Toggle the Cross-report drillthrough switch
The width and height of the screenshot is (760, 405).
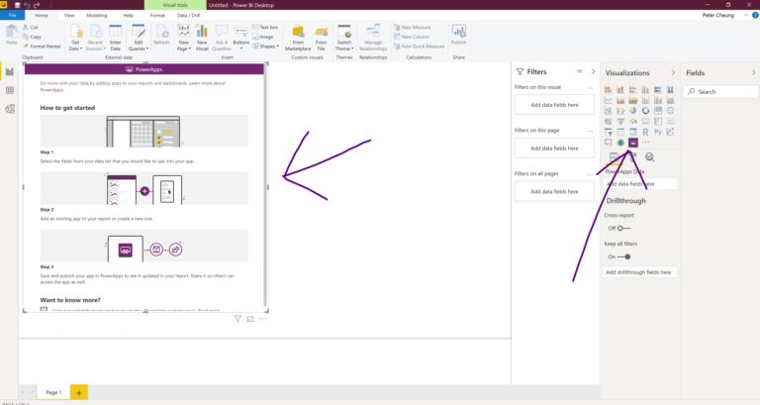click(x=623, y=228)
